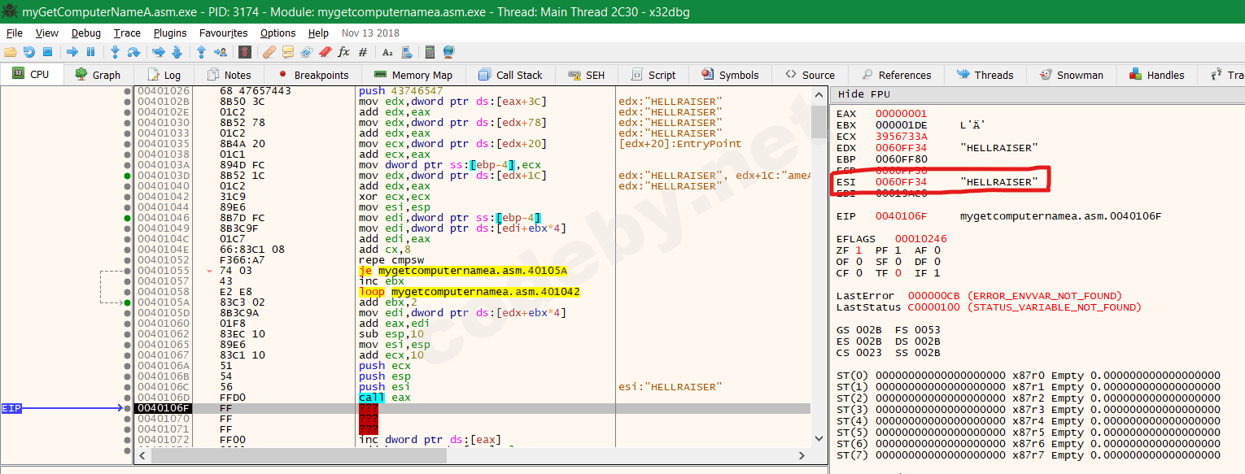The height and width of the screenshot is (474, 1245).
Task: Open the Debug menu
Action: click(85, 33)
